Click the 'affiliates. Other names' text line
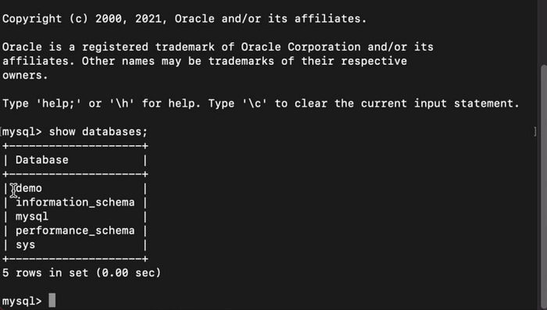This screenshot has width=547, height=310. pos(205,61)
